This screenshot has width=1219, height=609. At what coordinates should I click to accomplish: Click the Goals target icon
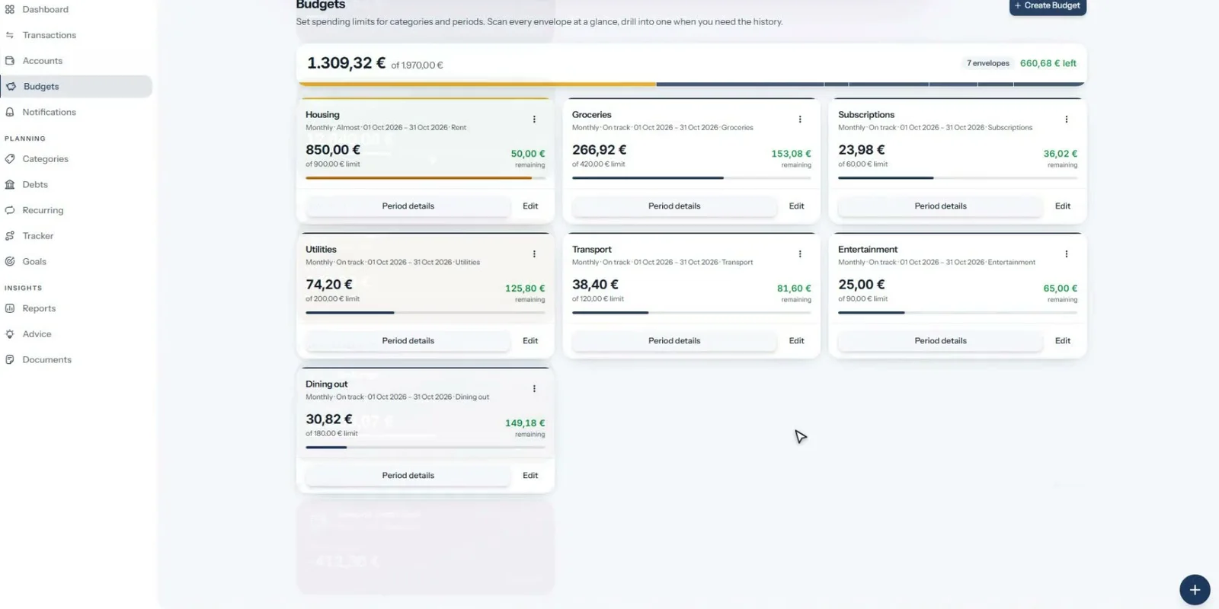10,261
